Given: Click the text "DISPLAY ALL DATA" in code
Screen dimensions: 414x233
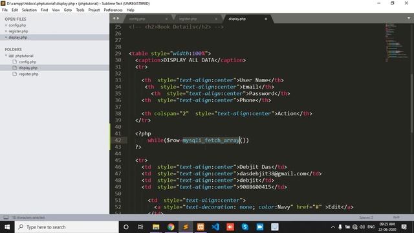Looking at the screenshot, I should tap(189, 60).
